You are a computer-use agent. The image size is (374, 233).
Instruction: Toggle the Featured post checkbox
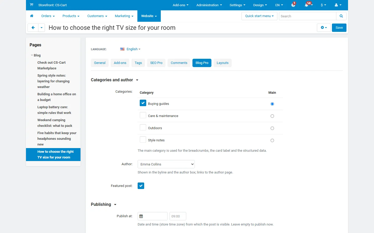(x=141, y=186)
